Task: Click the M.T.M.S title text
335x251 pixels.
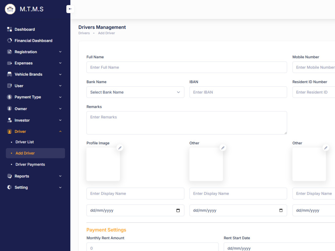Action: (x=31, y=9)
